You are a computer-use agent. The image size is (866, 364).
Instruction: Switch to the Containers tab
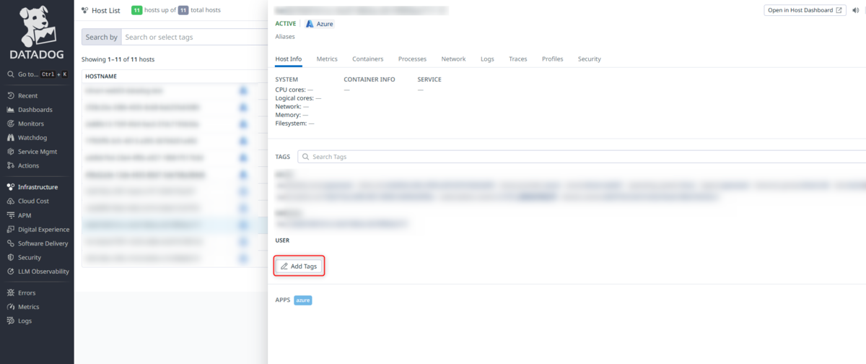click(368, 58)
